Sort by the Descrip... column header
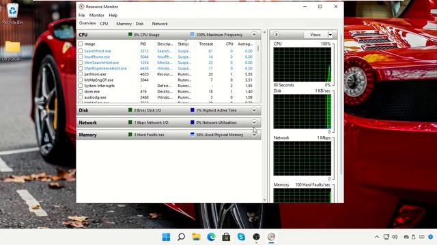Screen dimensions: 437x245 (165, 44)
